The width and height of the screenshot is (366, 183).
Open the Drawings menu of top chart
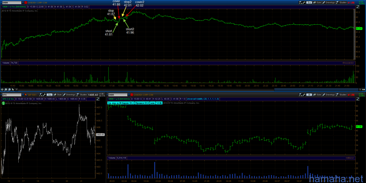click(x=329, y=3)
